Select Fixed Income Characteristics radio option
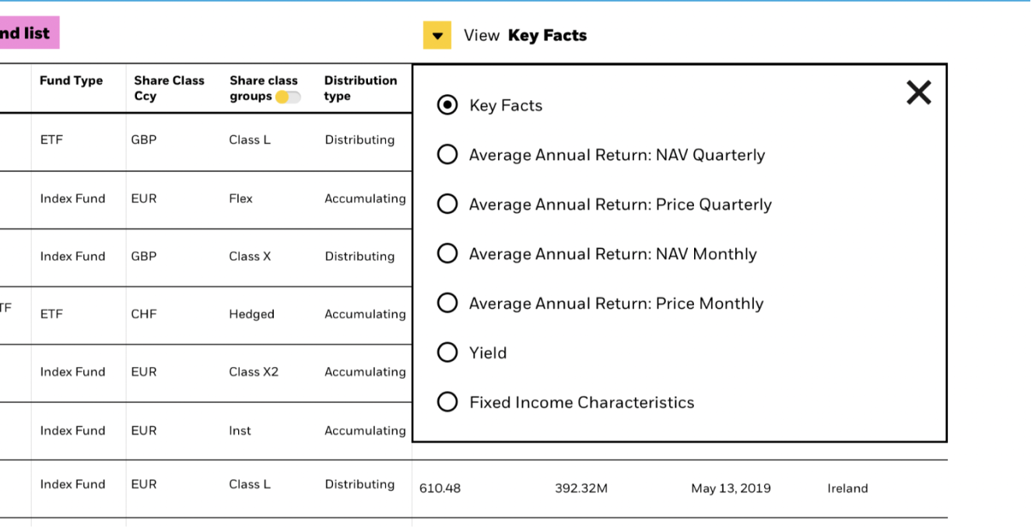 pos(447,402)
